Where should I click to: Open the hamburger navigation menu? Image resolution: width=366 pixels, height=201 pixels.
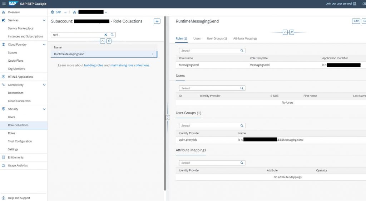click(x=4, y=4)
